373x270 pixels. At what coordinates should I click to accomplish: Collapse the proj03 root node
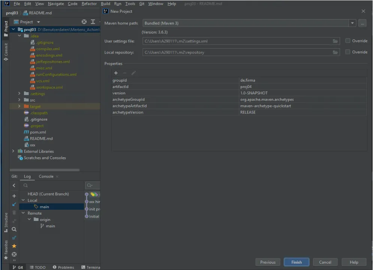point(13,30)
